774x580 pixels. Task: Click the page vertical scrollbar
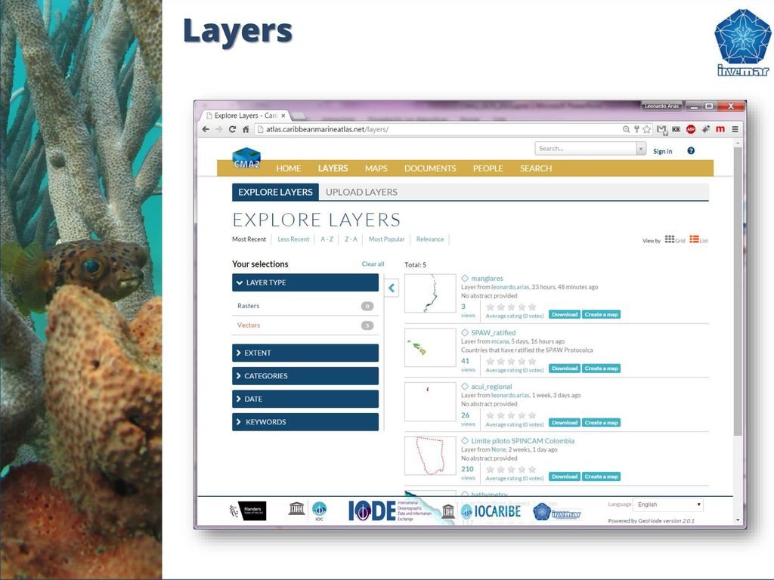[x=738, y=291]
